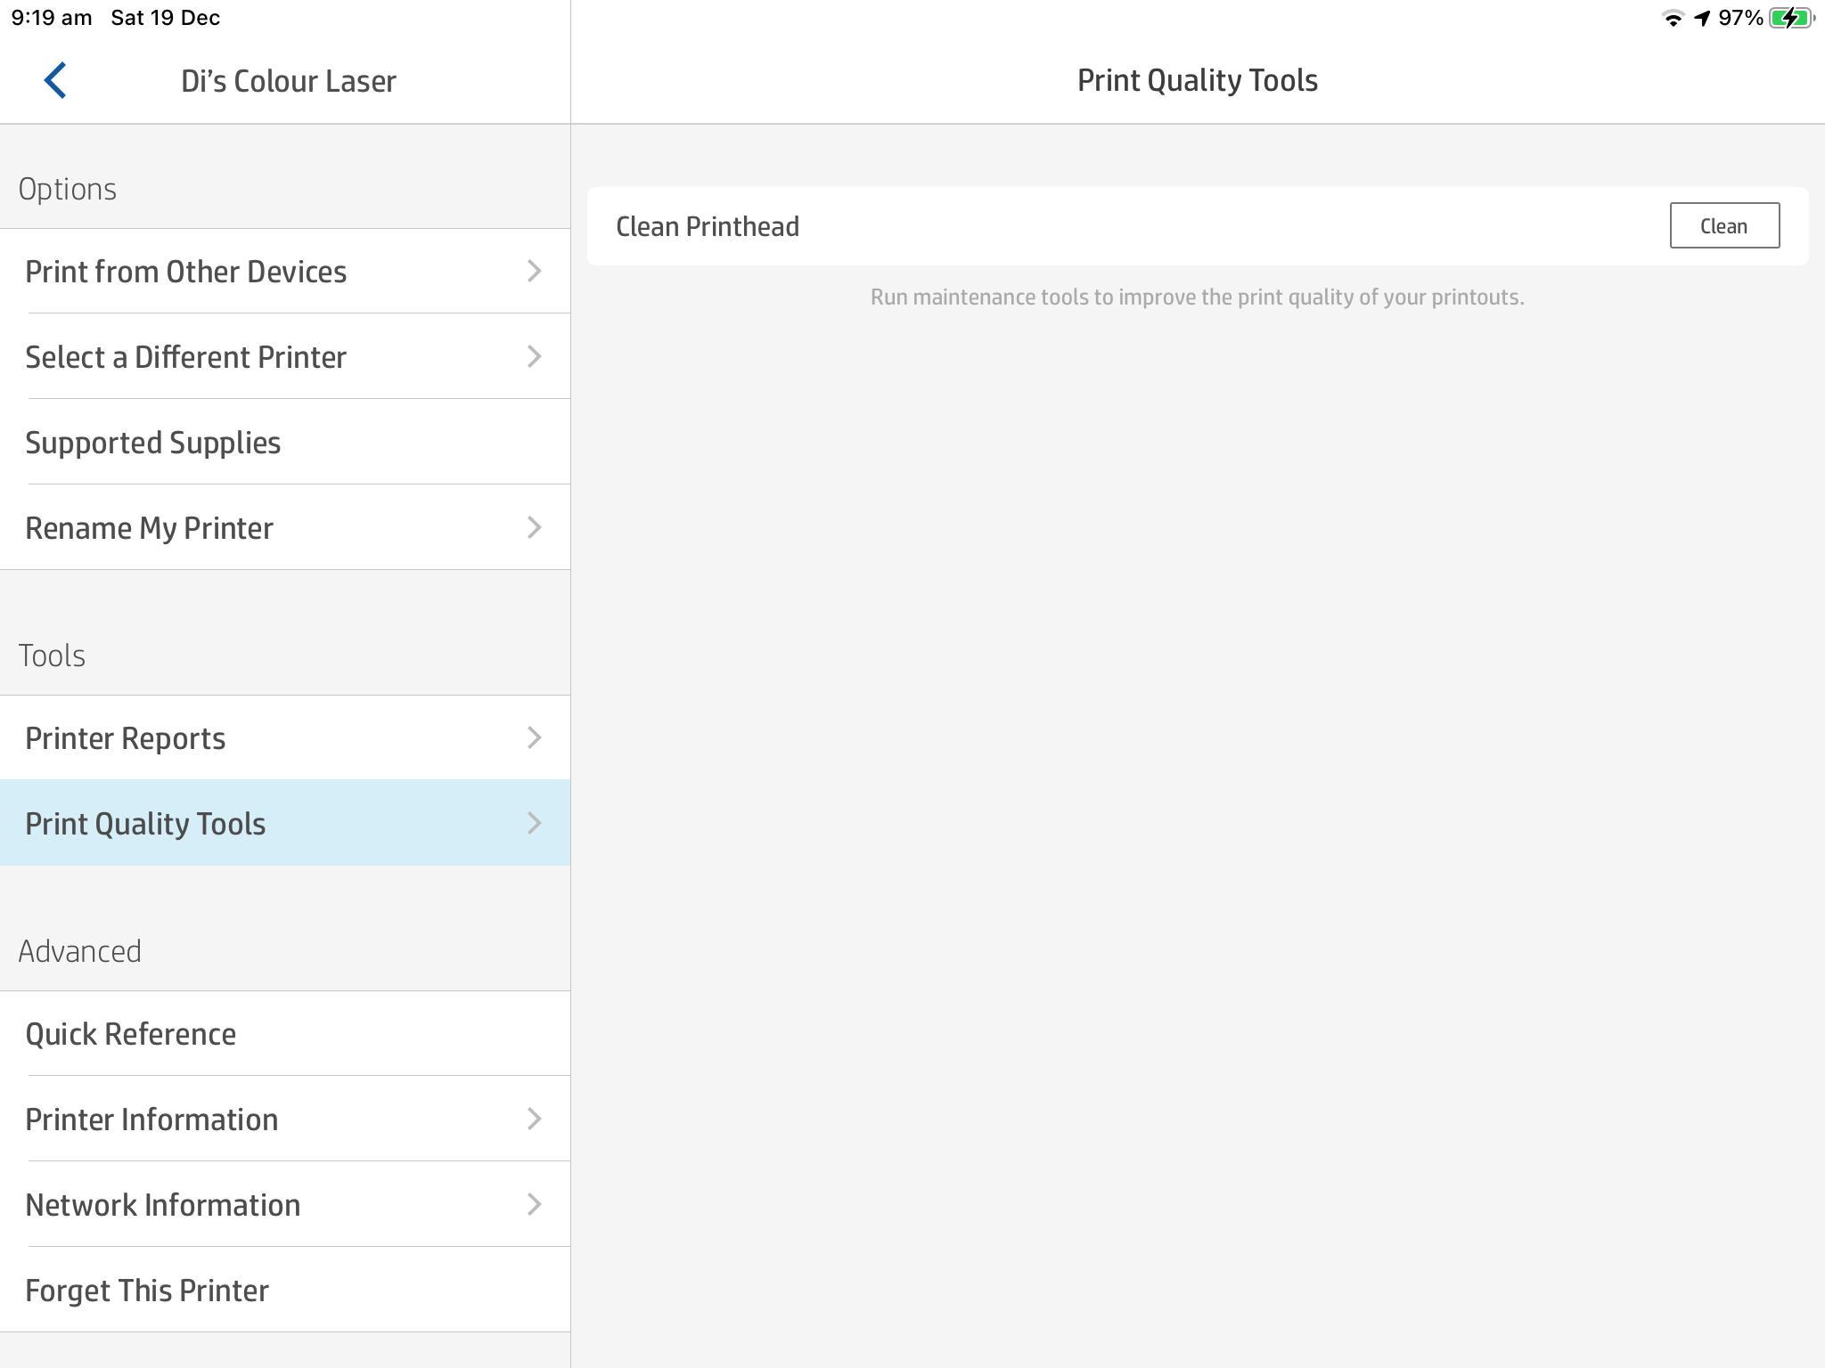Tap chevron beside Network Information
1825x1368 pixels.
click(534, 1204)
